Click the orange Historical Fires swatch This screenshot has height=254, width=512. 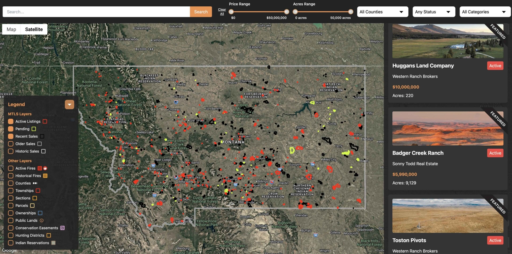point(45,176)
